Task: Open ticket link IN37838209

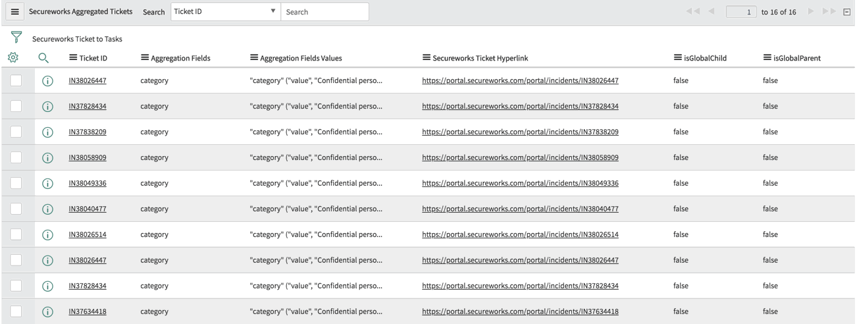Action: (88, 132)
